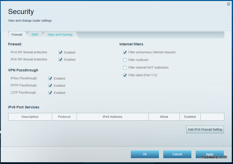Enable Filter Internet NAT redirection
This screenshot has width=233, height=164.
125,68
